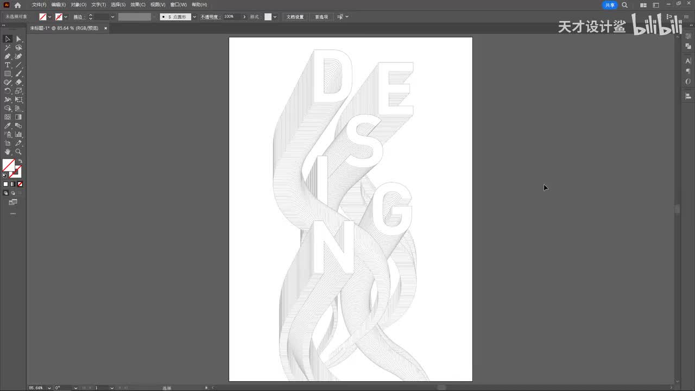Open the Arrange Documents icon

coord(643,5)
